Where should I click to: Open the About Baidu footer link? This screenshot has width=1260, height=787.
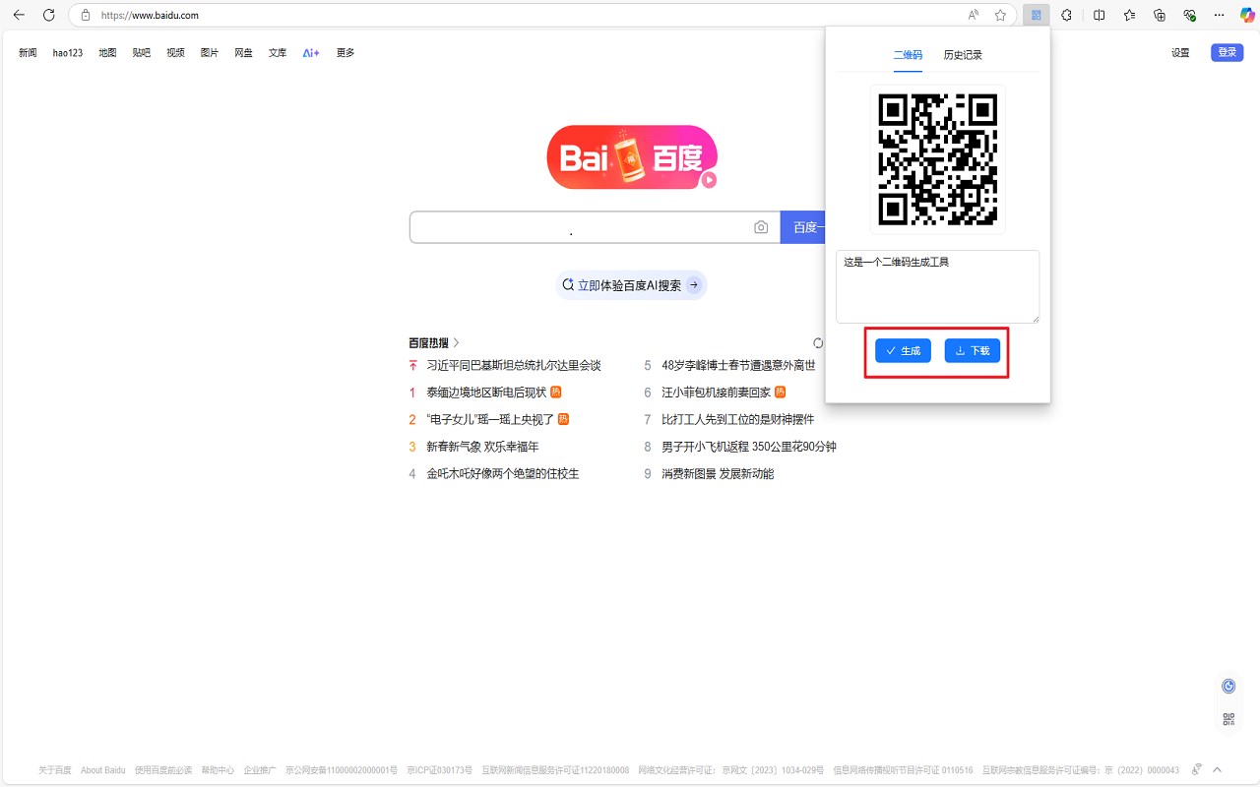102,770
